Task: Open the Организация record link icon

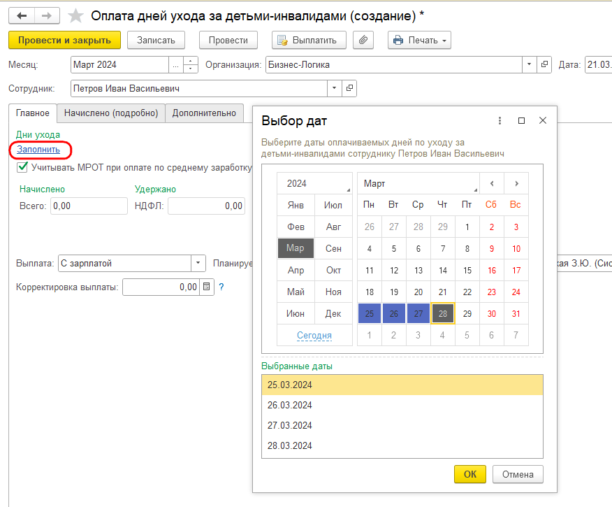Action: coord(544,64)
